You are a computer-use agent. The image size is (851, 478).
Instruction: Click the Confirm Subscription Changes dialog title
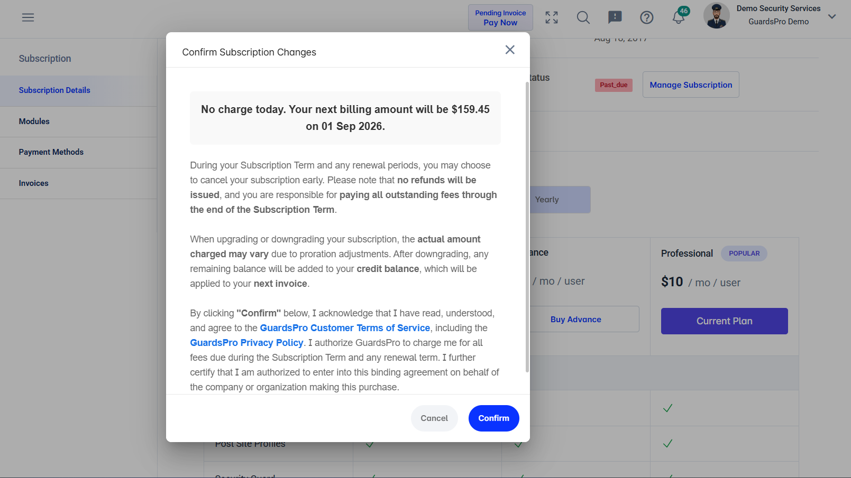tap(249, 52)
